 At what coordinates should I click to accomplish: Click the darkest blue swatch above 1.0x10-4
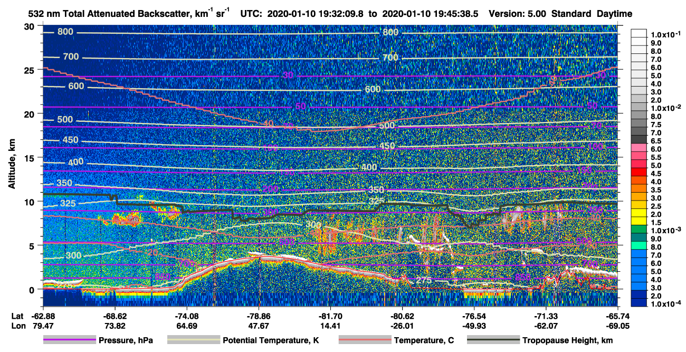(639, 301)
